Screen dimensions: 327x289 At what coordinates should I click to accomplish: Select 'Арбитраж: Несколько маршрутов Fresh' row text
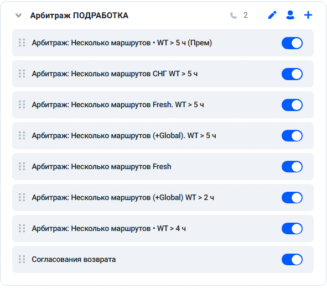click(101, 166)
